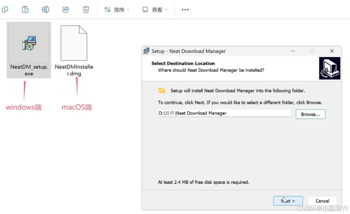Click the Setup title bar installer icon
350x214 pixels.
coord(146,51)
